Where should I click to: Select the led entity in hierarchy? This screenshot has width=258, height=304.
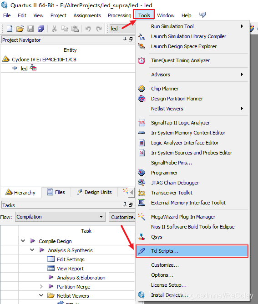(x=24, y=69)
